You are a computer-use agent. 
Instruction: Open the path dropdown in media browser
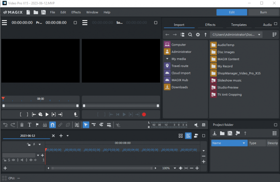tap(259, 35)
